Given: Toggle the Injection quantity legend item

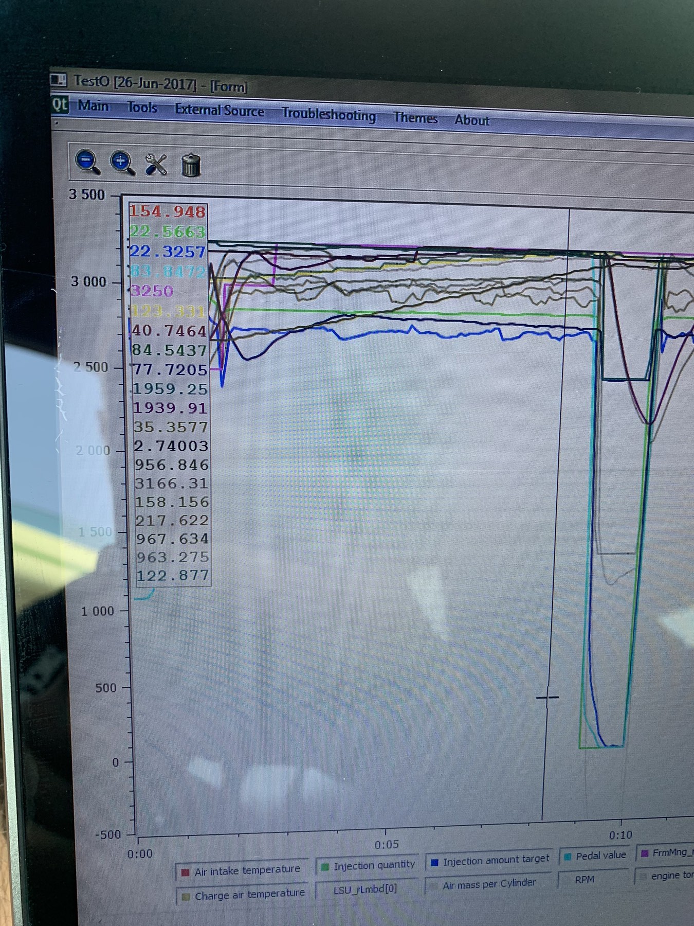Looking at the screenshot, I should (368, 866).
